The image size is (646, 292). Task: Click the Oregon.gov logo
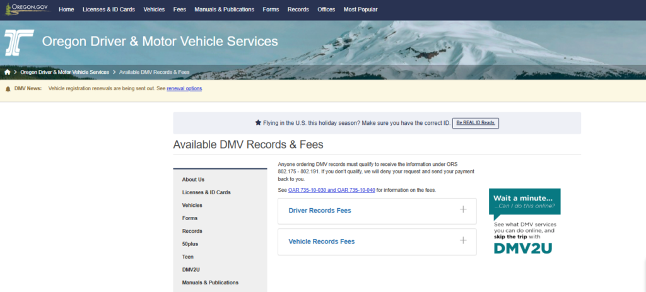point(27,9)
